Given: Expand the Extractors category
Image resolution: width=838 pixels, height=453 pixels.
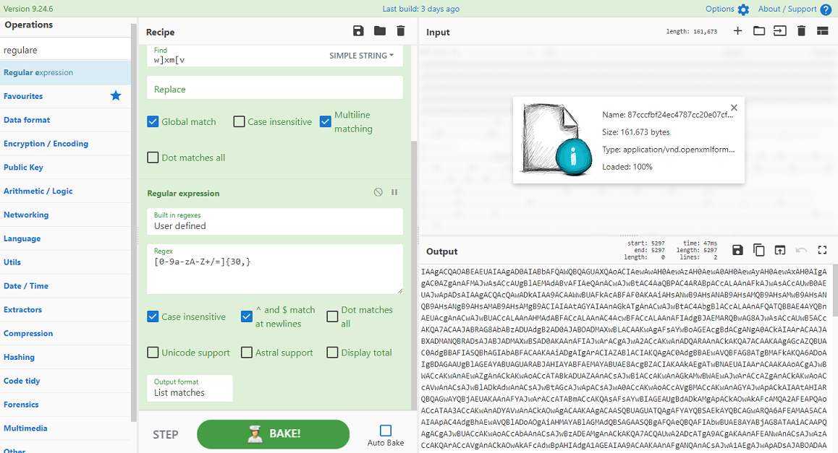Looking at the screenshot, I should point(65,309).
